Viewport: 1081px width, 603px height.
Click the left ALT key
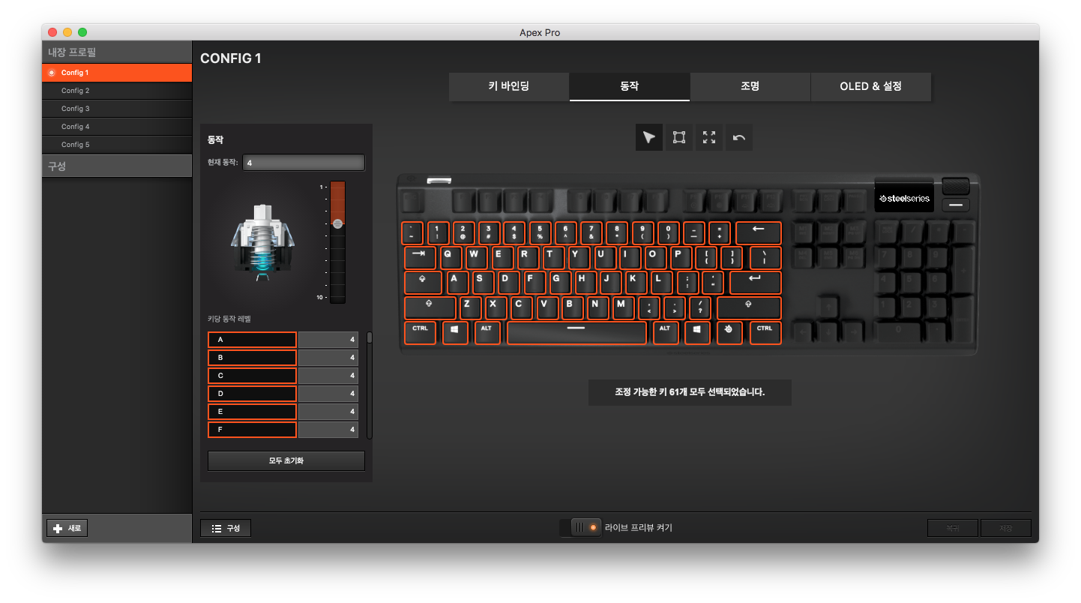487,332
